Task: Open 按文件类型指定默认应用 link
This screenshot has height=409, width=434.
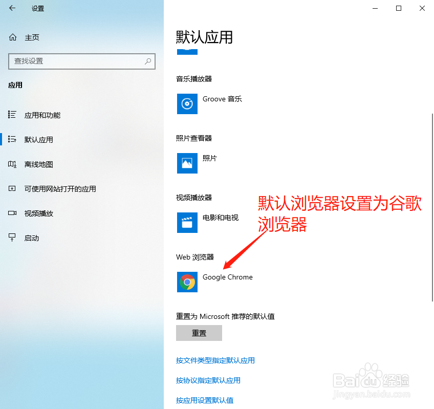Action: (x=215, y=360)
